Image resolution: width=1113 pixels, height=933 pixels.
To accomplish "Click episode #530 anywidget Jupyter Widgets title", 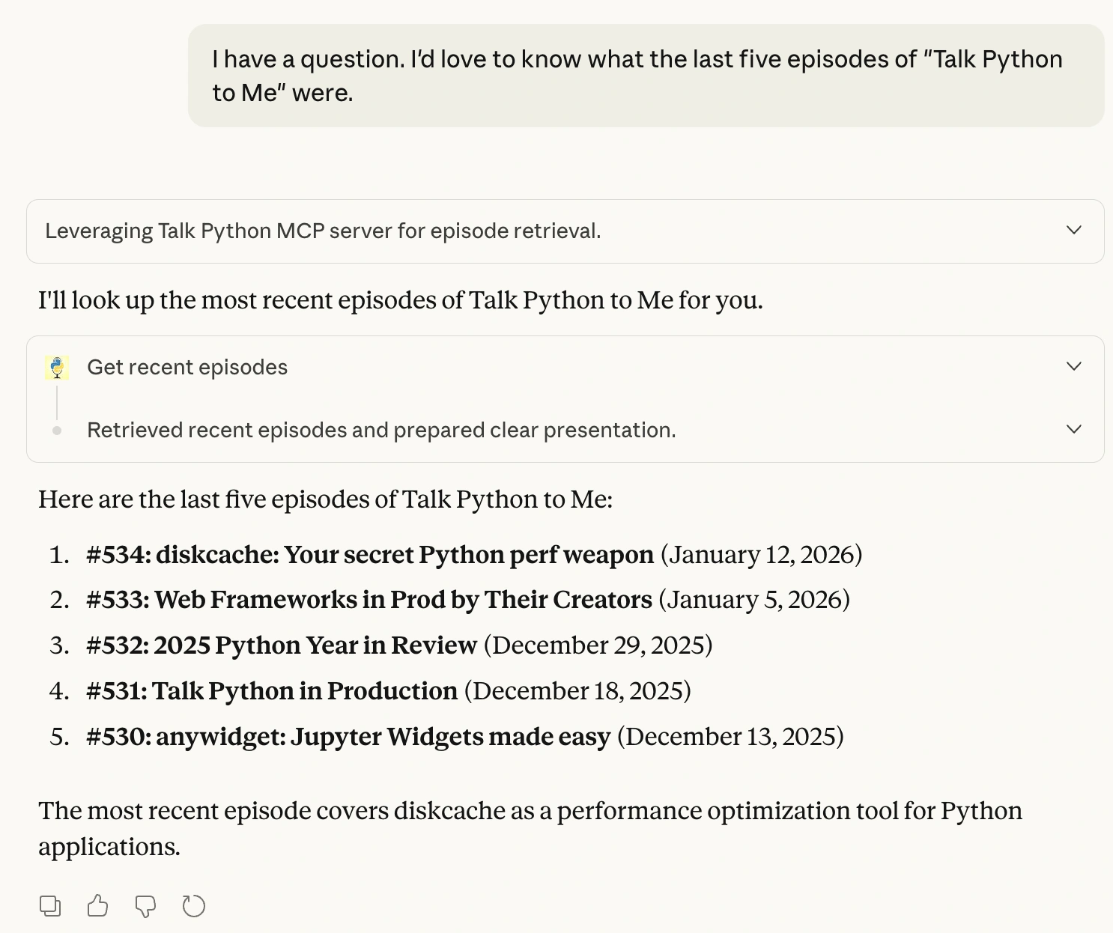I will coord(348,737).
